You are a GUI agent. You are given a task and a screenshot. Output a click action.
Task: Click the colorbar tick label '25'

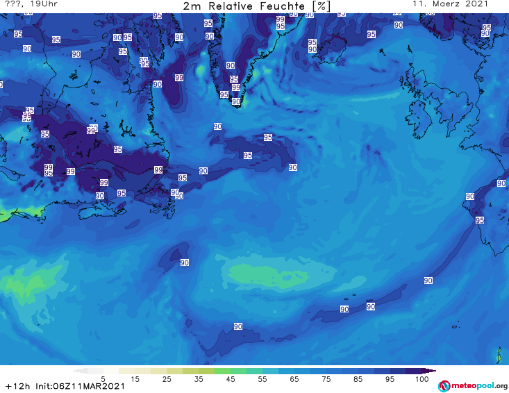coord(167,379)
